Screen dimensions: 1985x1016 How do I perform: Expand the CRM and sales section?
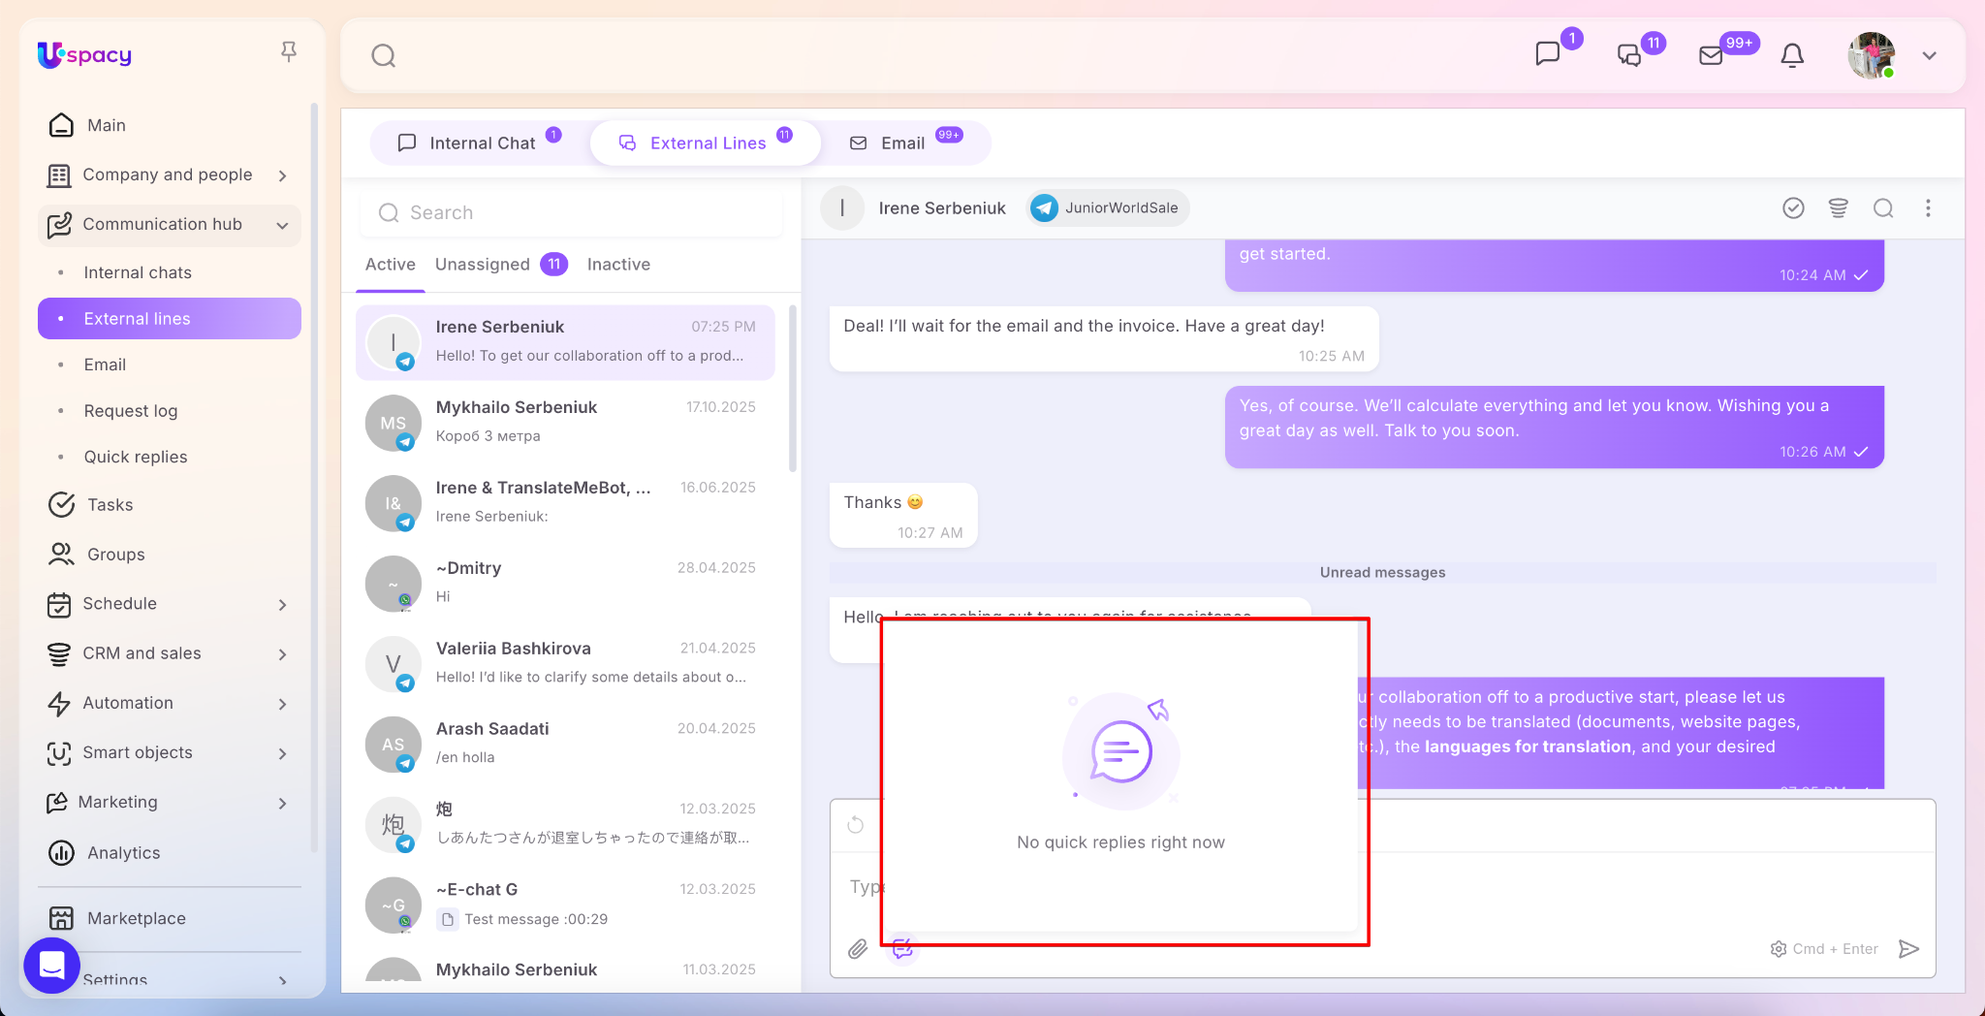[x=282, y=654]
